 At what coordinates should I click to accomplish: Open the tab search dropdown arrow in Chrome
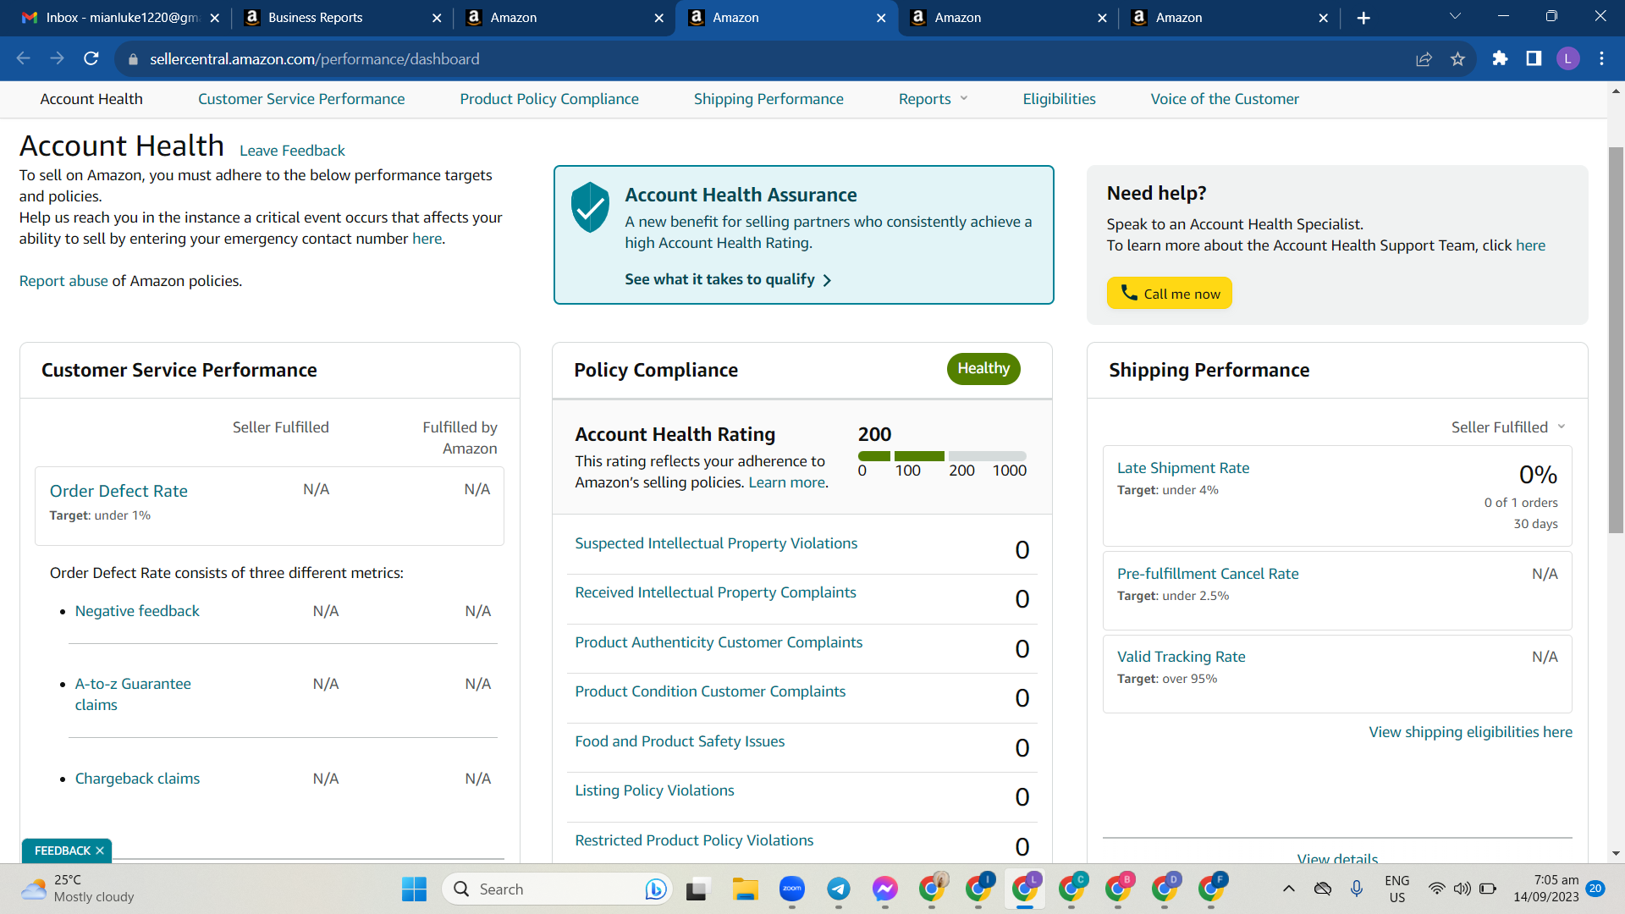click(x=1456, y=17)
